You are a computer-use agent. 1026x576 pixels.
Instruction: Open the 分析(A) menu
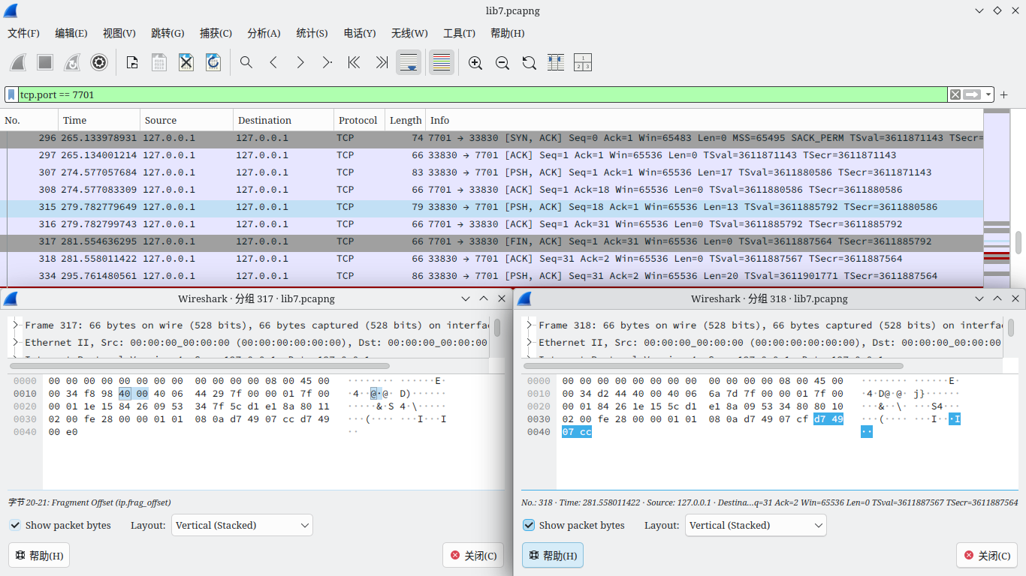click(x=263, y=33)
